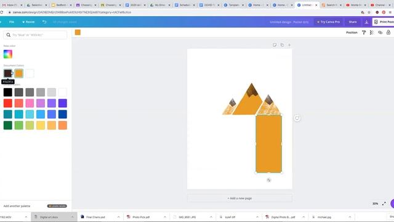Switch to the Gmail Inbox browser tab

click(11, 5)
